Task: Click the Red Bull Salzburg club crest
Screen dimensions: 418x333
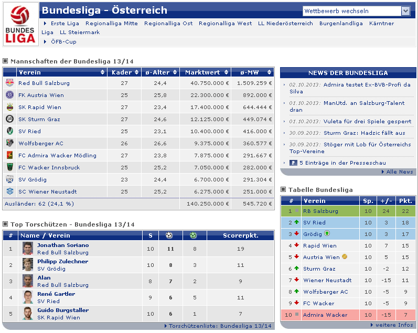Action: point(9,83)
